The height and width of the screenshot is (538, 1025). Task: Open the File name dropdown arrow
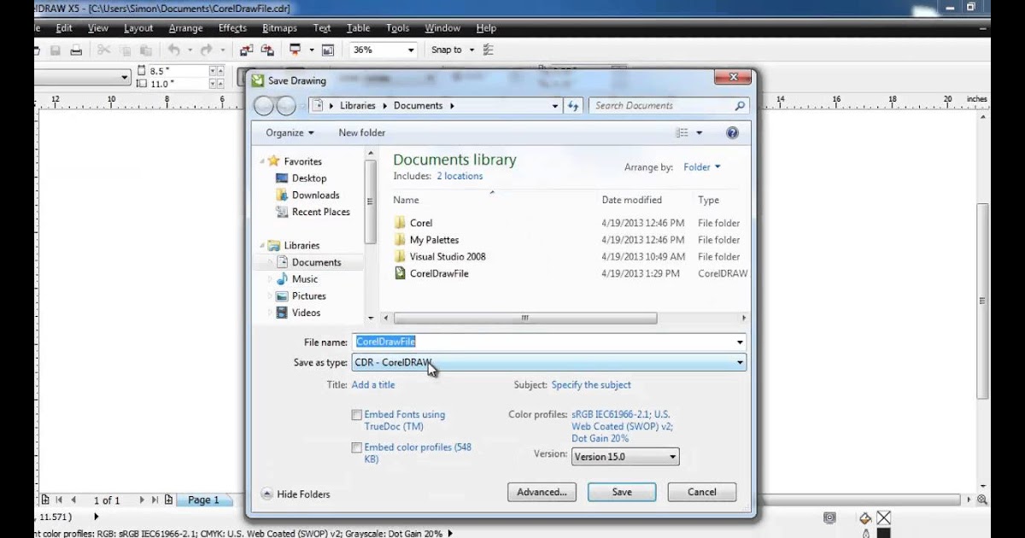tap(740, 342)
